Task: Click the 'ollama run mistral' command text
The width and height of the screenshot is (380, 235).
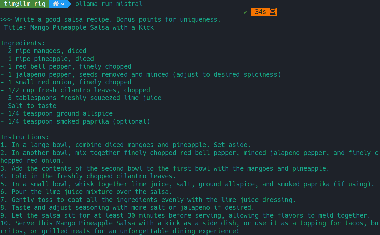Action: 109,4
